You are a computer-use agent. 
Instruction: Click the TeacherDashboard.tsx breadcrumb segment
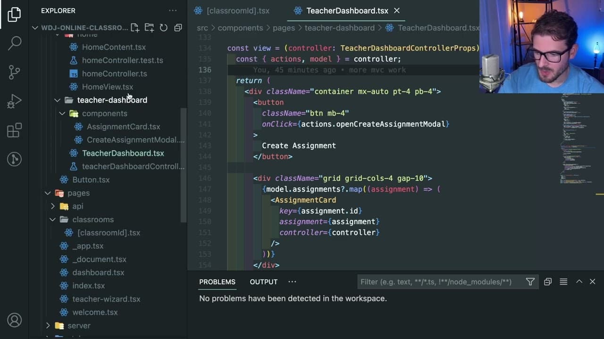click(x=438, y=28)
